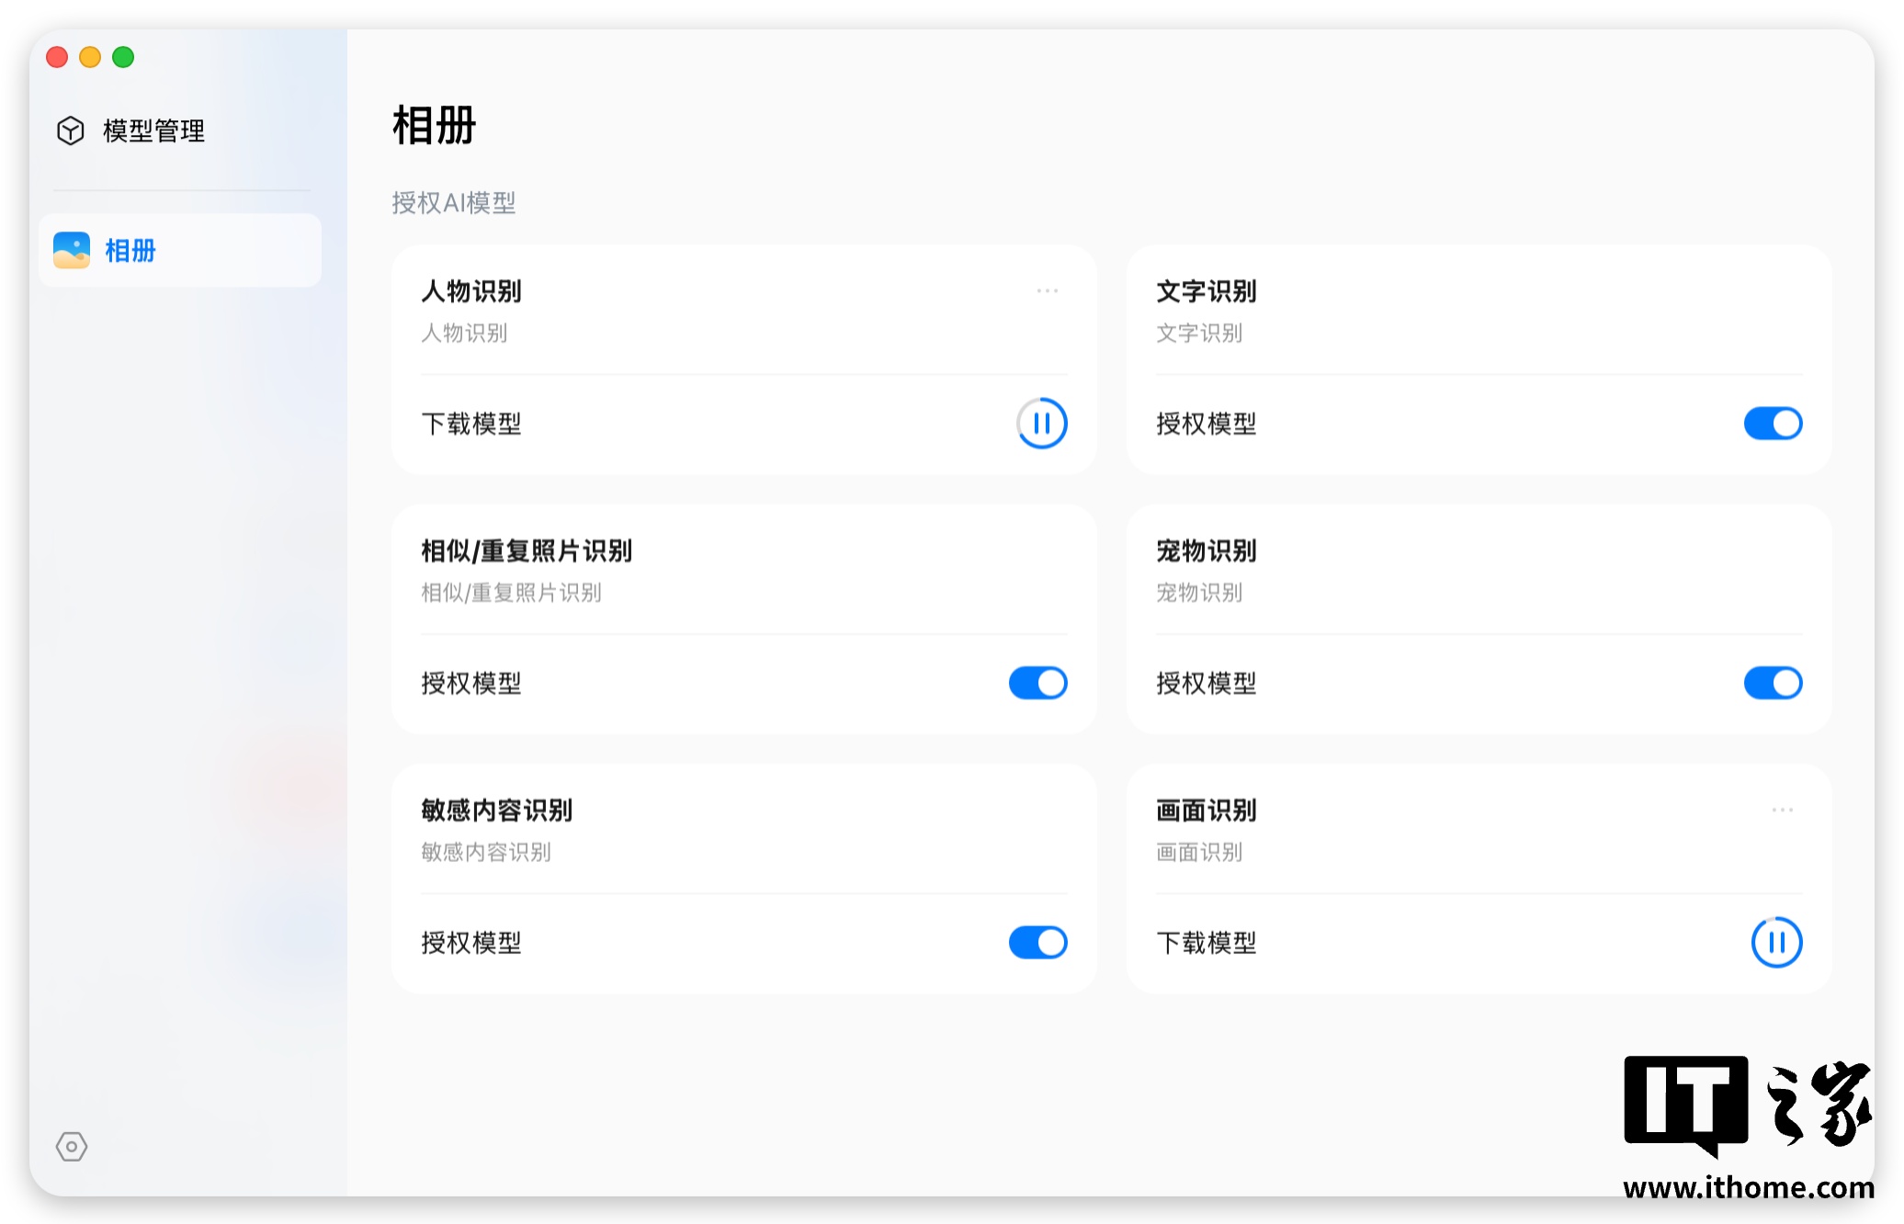Click the 相册 page title

point(434,125)
